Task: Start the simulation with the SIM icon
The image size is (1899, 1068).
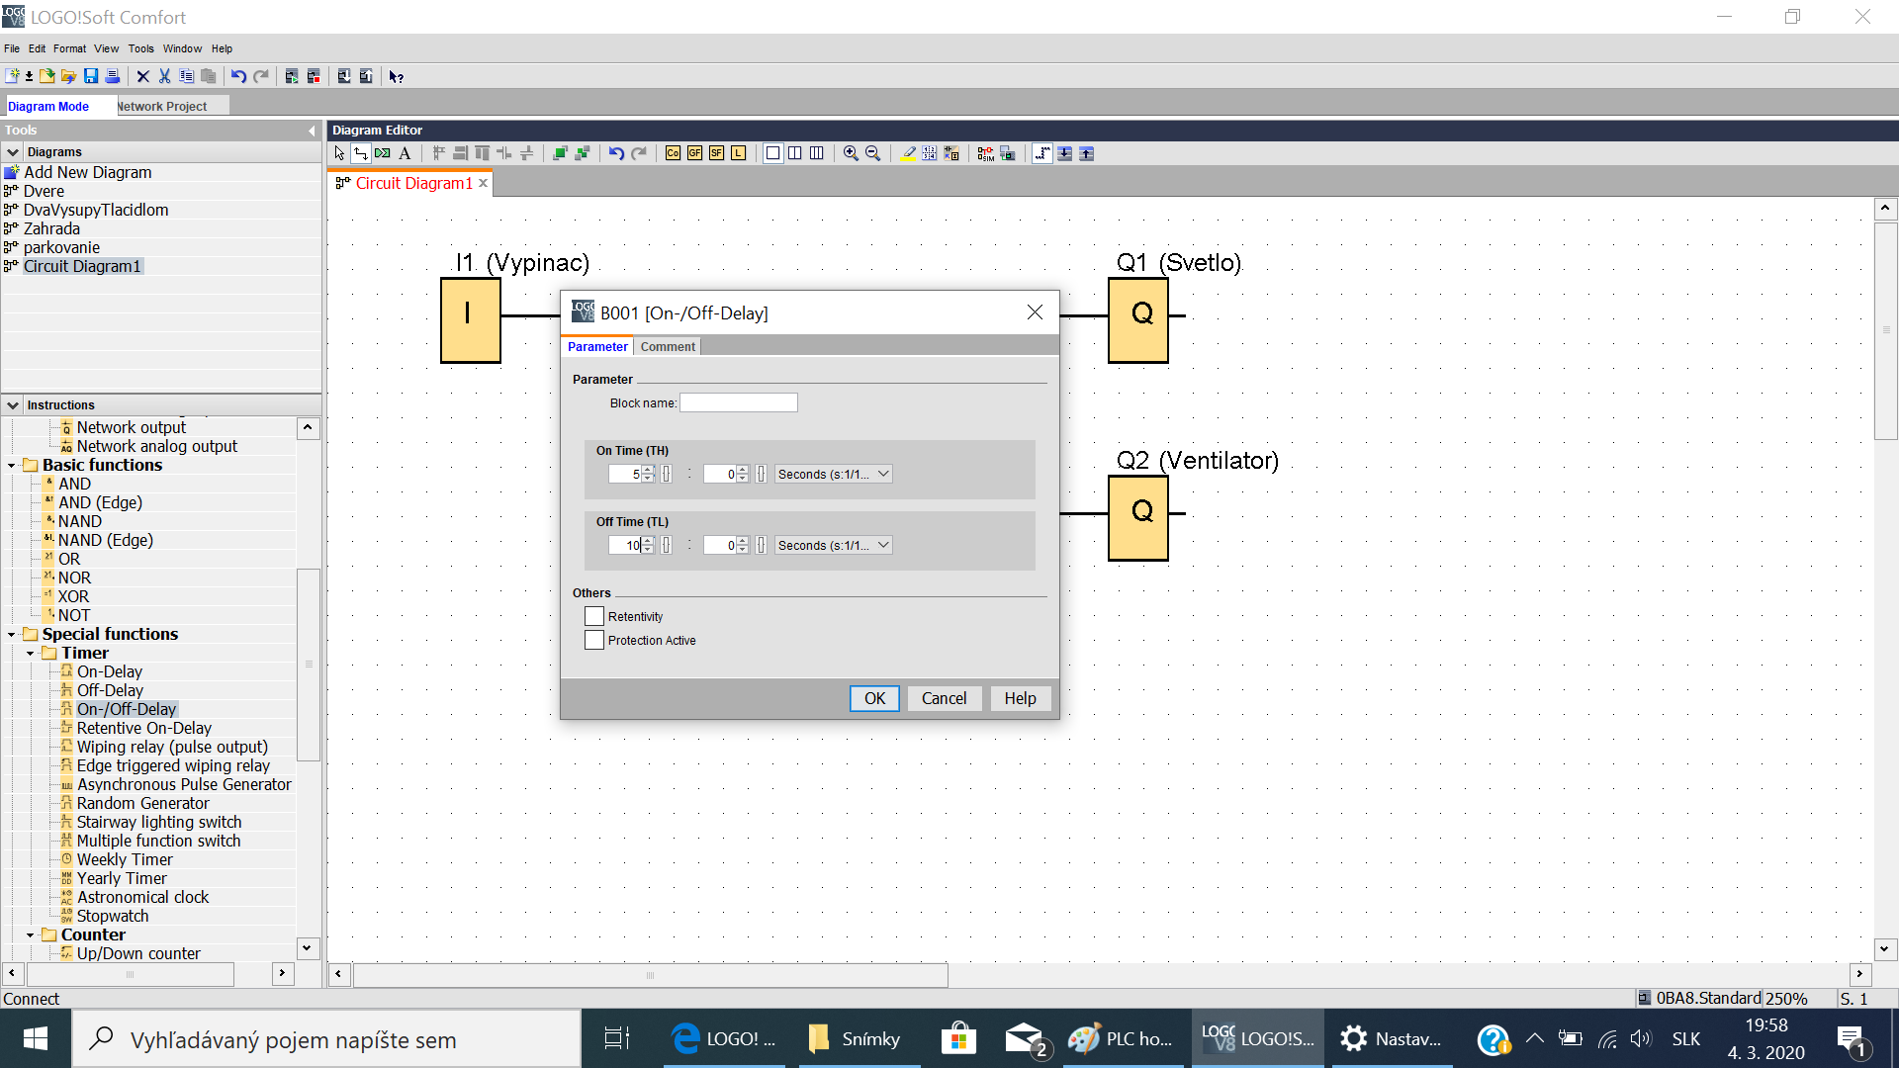Action: [x=985, y=153]
